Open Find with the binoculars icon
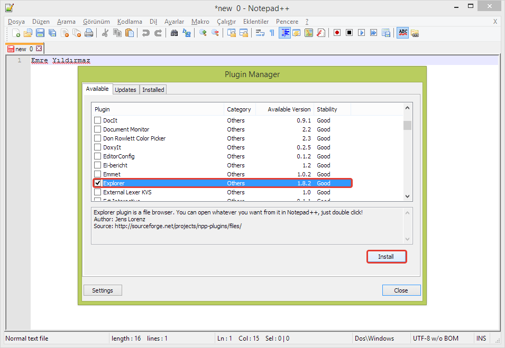This screenshot has width=505, height=348. point(174,33)
